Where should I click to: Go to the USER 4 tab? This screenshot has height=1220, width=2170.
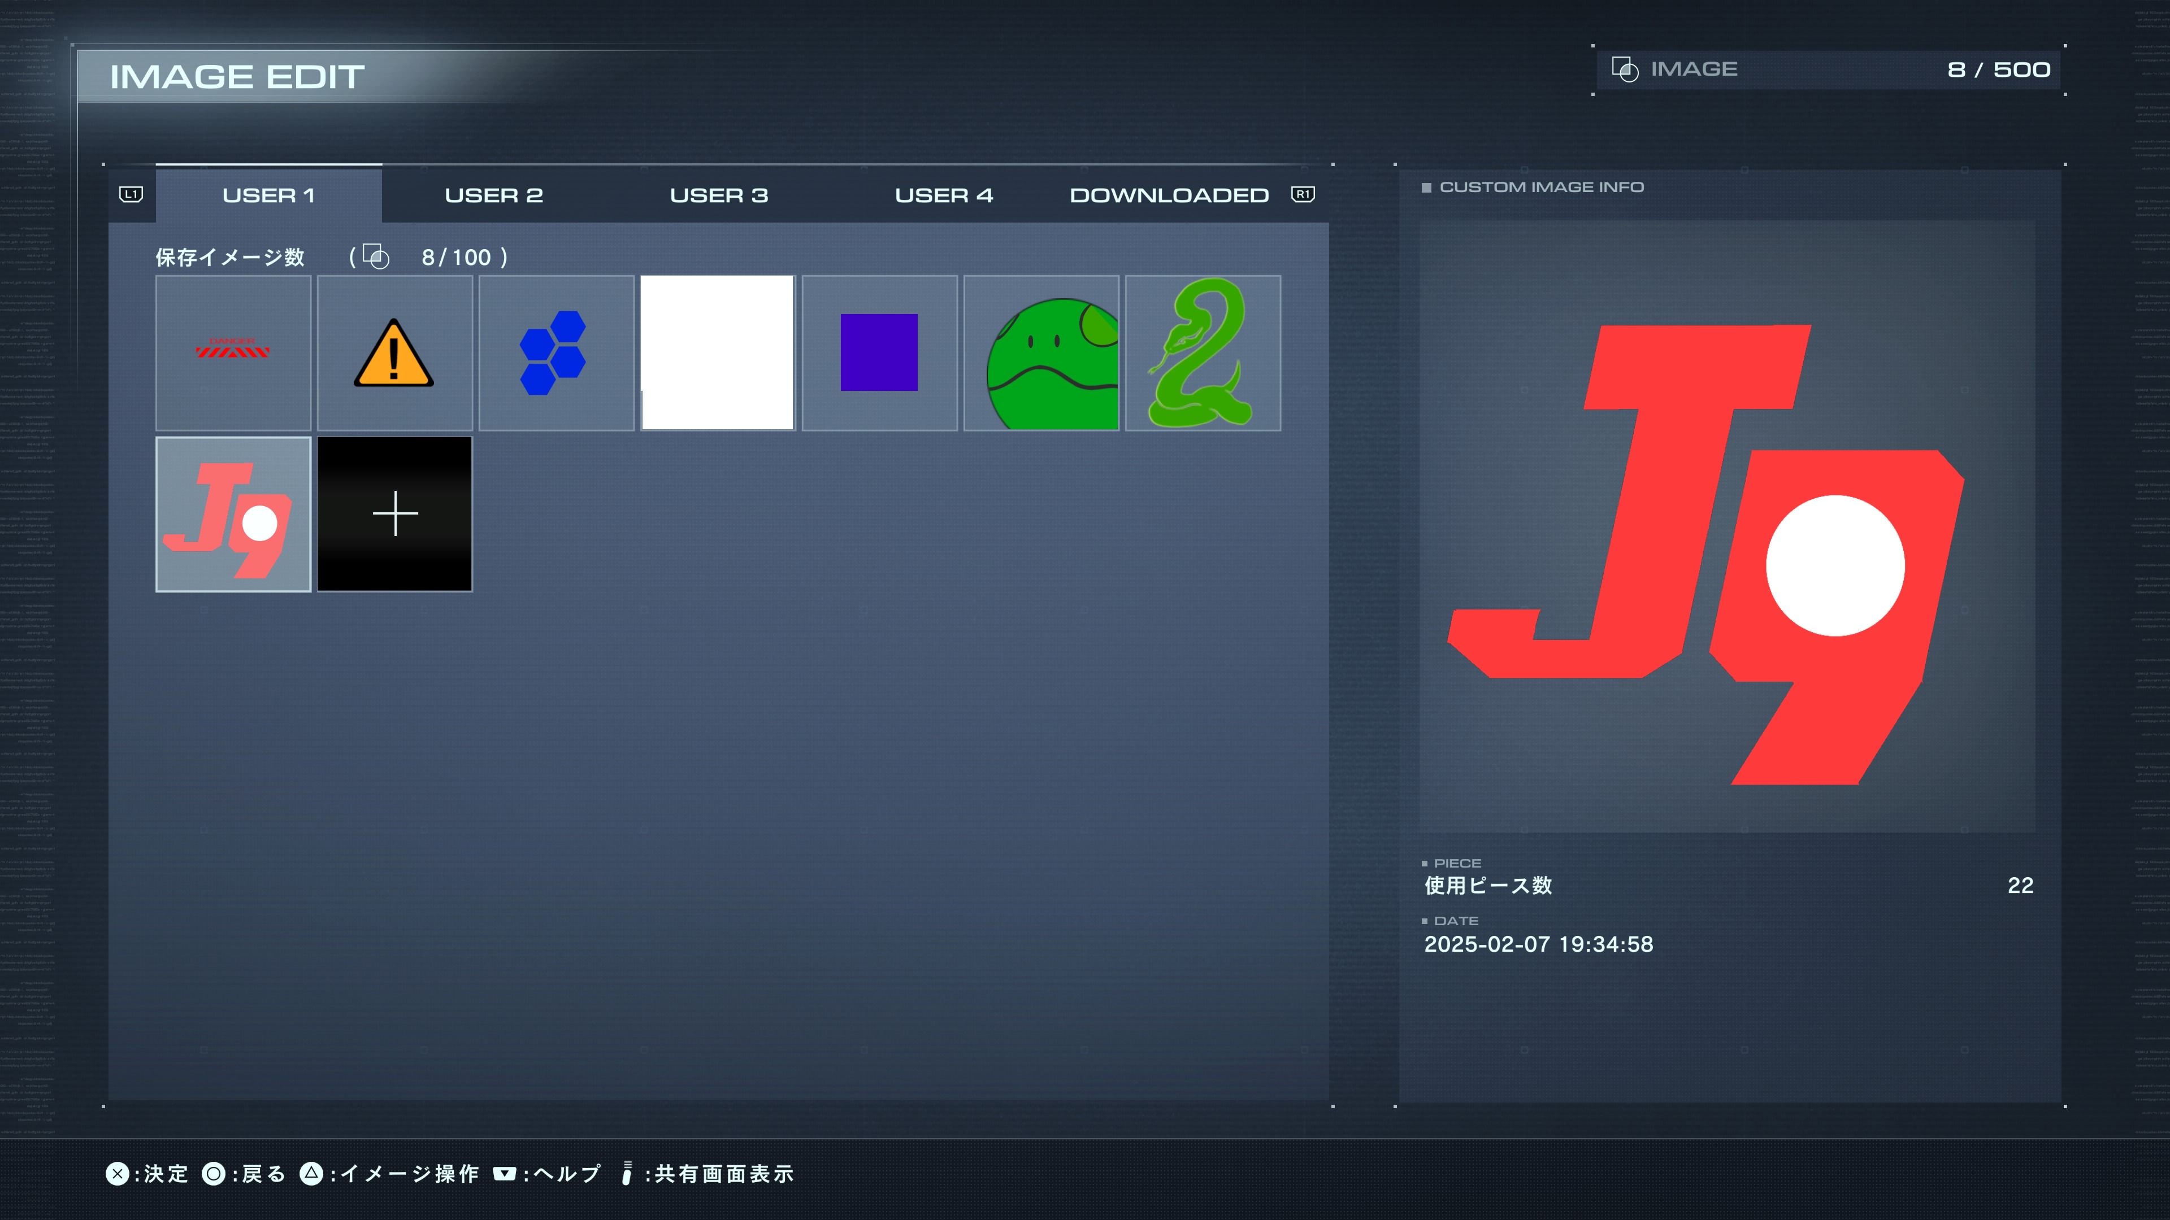click(944, 195)
